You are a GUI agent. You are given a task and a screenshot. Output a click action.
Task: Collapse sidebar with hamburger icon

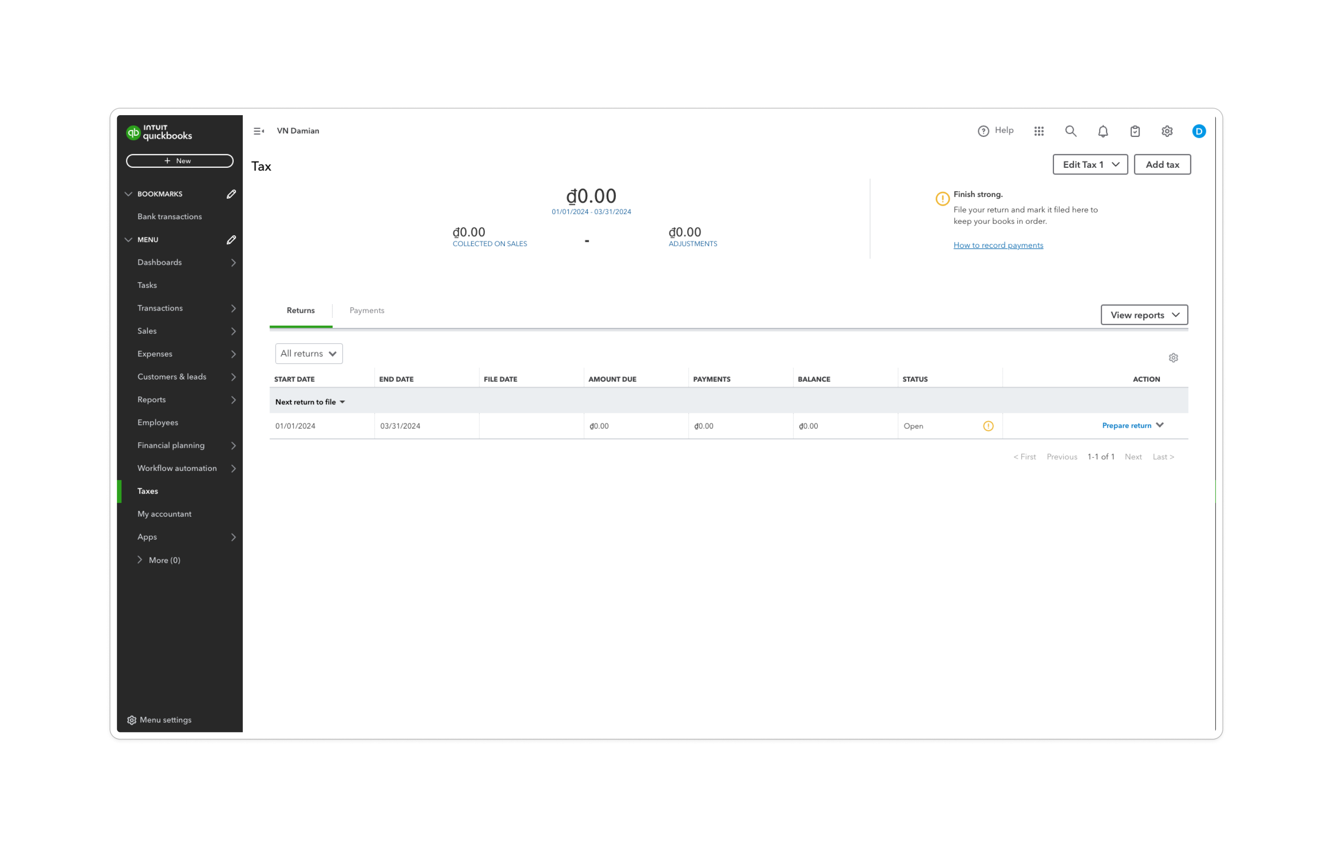(258, 131)
